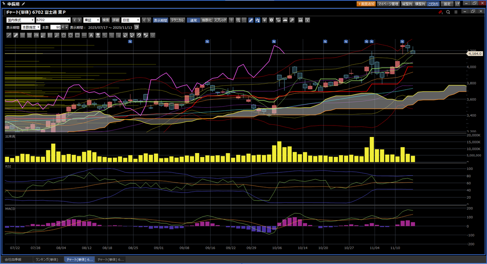Select the vertical lines drawing tool
The image size is (487, 264).
pyautogui.click(x=50, y=35)
